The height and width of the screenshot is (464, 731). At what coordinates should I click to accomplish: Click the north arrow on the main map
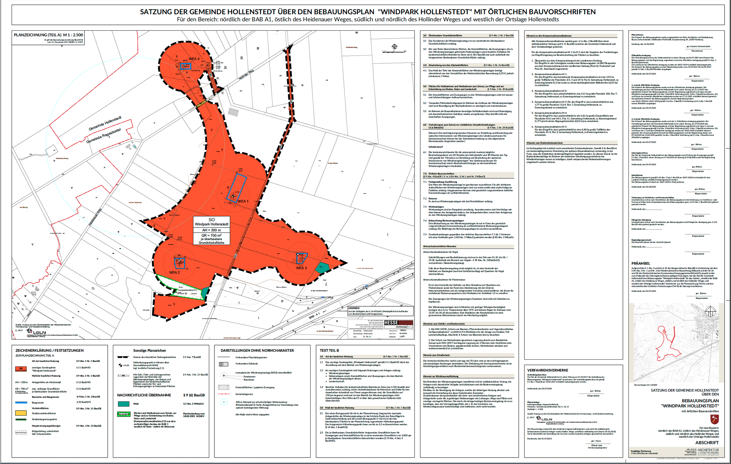pos(394,47)
